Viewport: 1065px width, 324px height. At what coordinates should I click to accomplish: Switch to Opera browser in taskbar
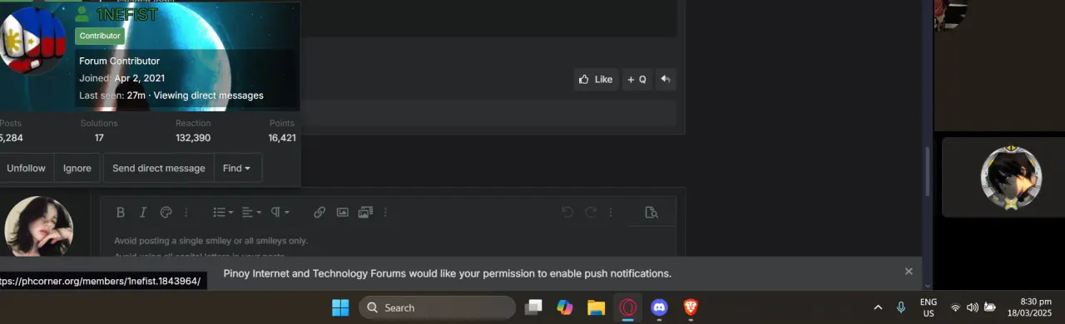pyautogui.click(x=627, y=307)
